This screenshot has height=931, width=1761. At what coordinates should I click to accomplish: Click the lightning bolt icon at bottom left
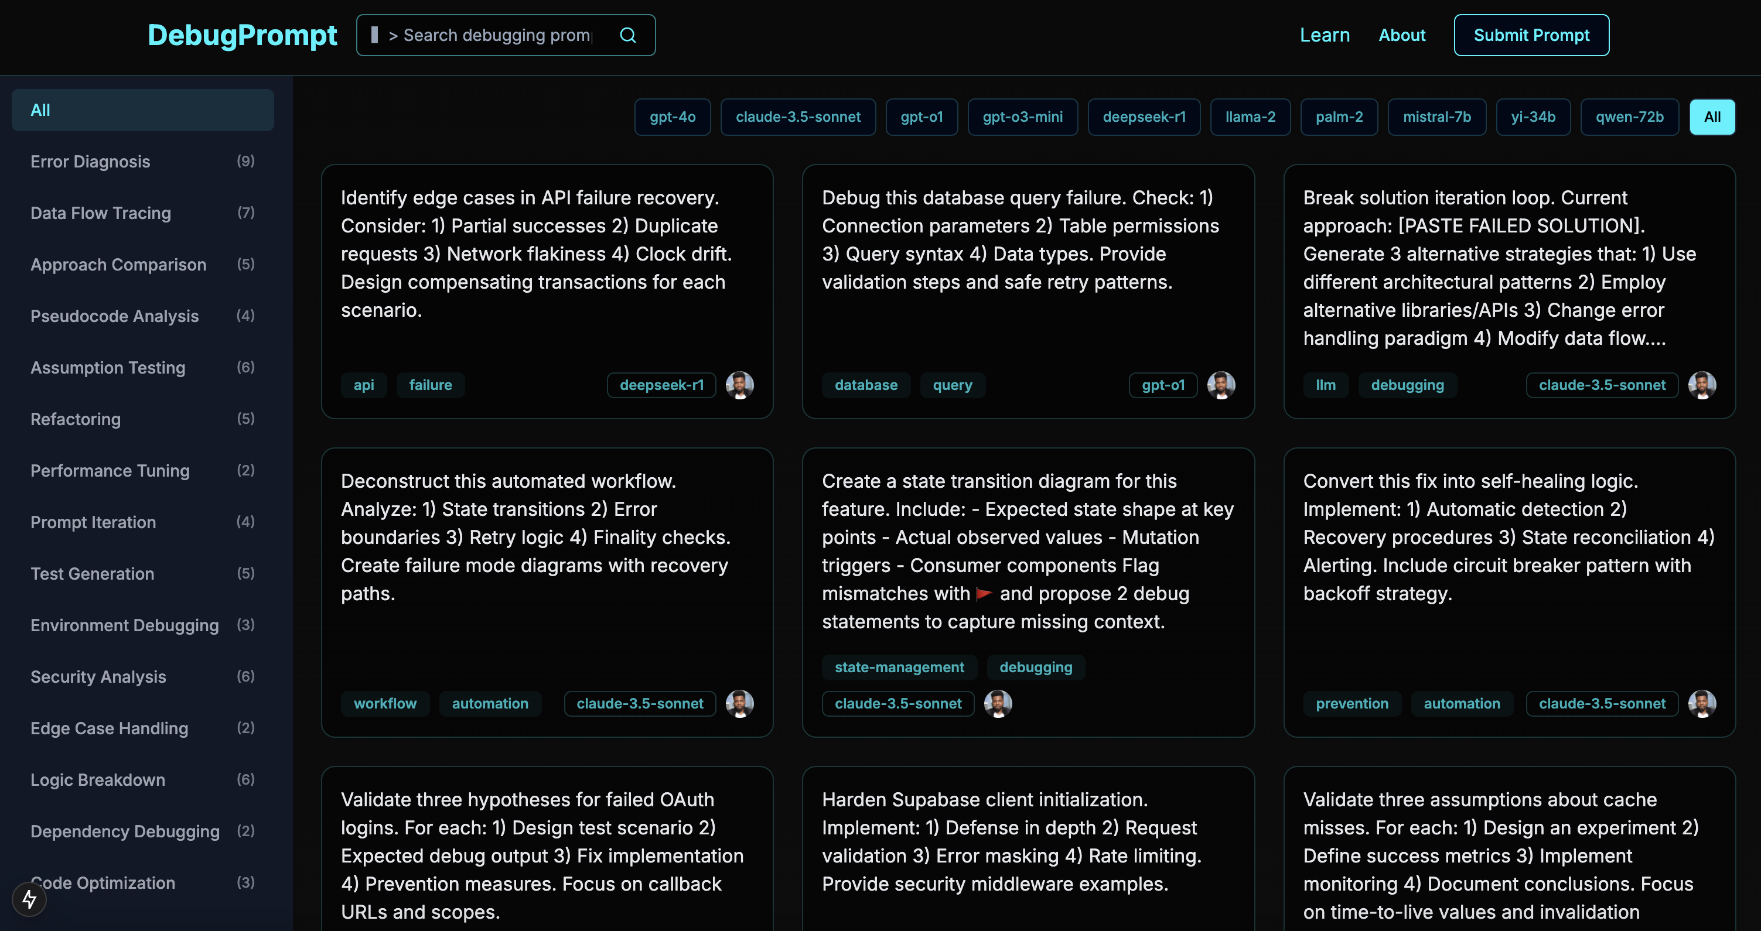coord(29,899)
